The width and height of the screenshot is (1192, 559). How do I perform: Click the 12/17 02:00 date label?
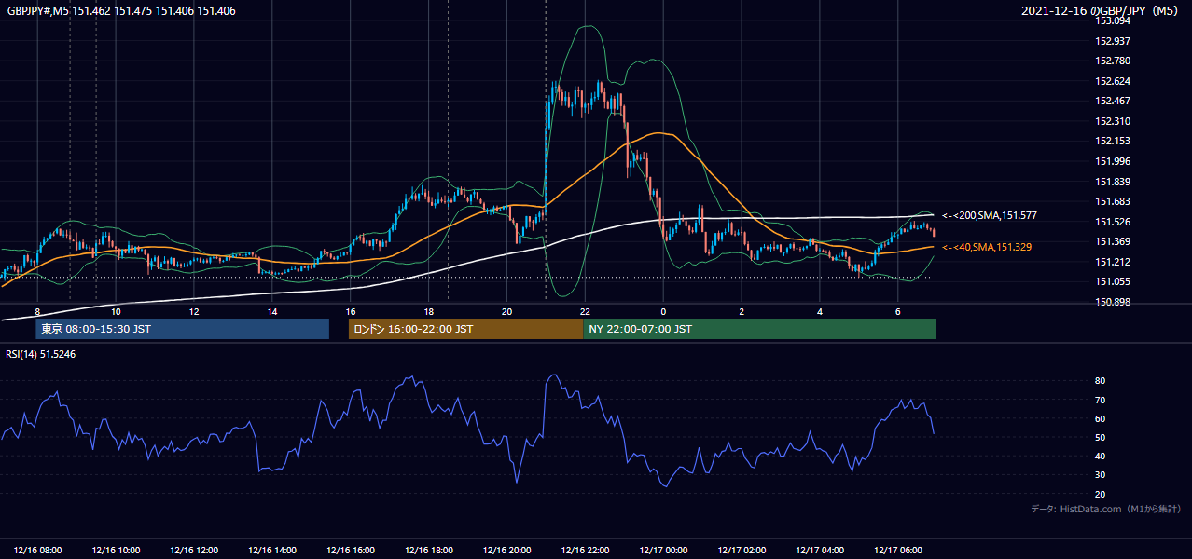(742, 550)
